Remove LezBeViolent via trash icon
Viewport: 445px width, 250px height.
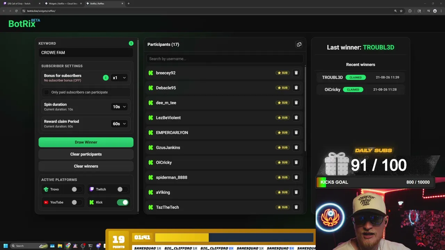[296, 118]
